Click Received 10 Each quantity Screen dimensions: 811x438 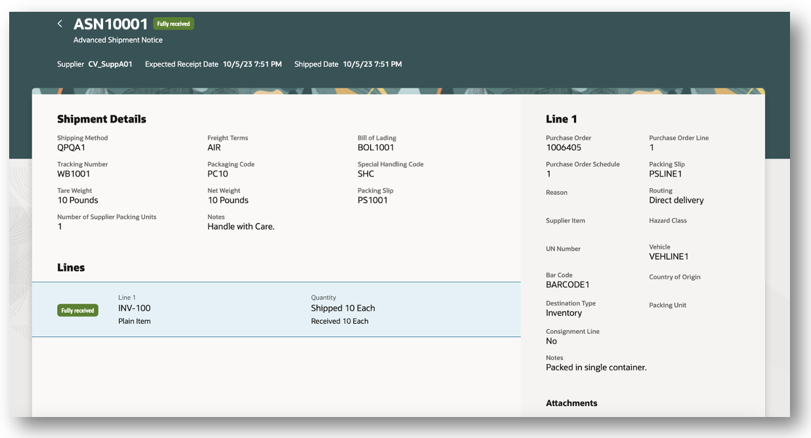340,321
